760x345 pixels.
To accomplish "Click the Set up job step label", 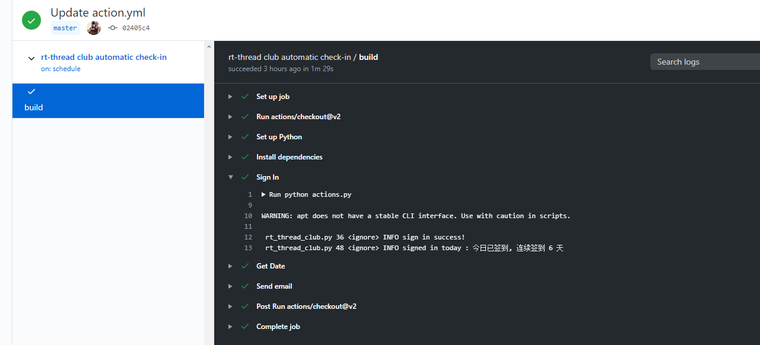I will [273, 97].
